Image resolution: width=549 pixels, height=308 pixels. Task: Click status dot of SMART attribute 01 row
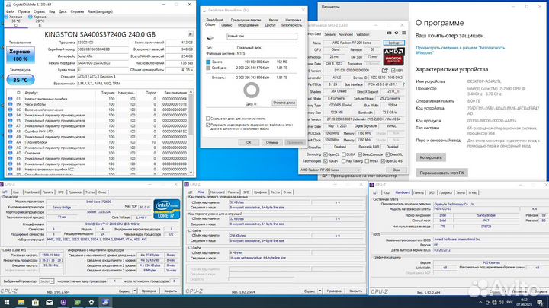pos(10,99)
